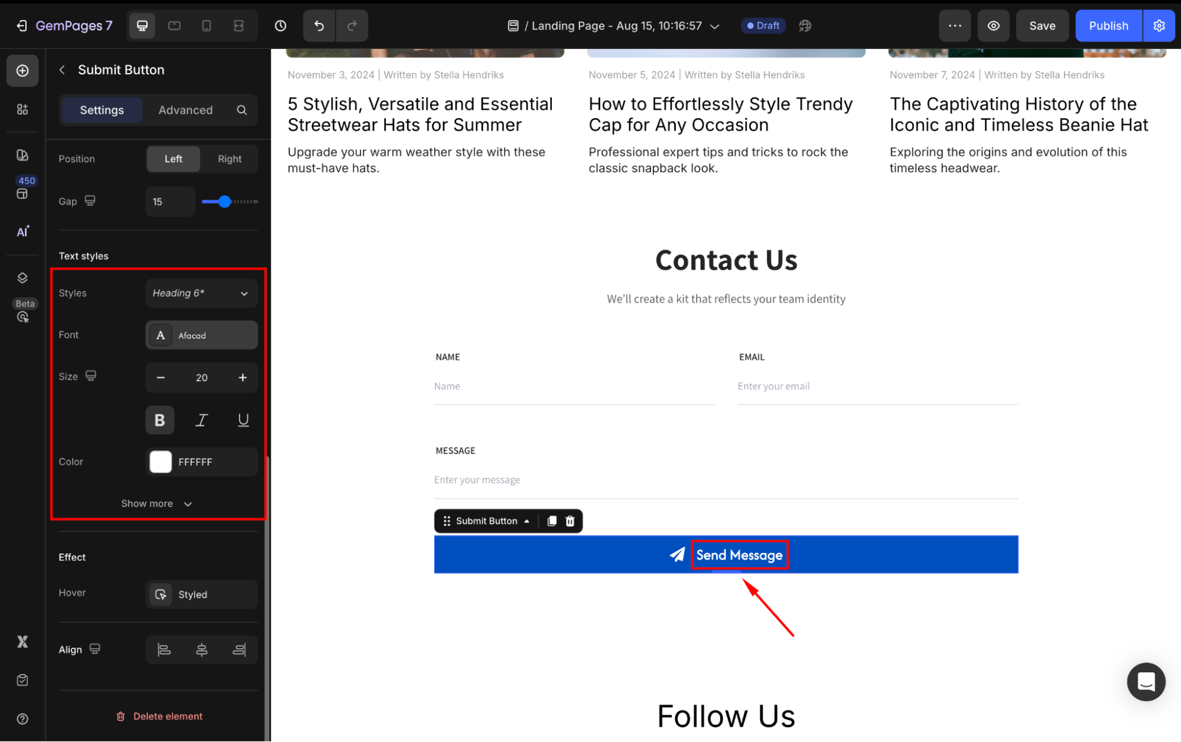
Task: Open the Heading 6 styles dropdown
Action: tap(201, 293)
